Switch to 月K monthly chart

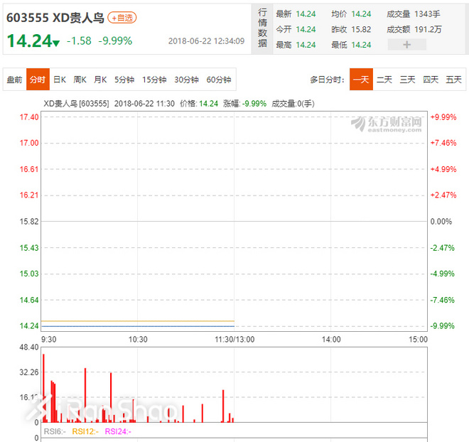point(101,80)
